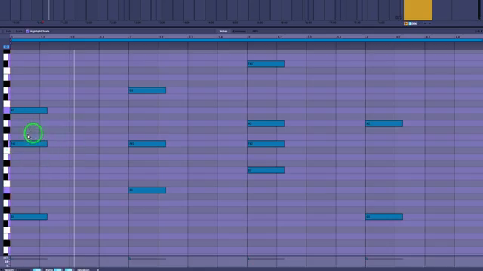Select the D2 note in bar 3

point(266,170)
